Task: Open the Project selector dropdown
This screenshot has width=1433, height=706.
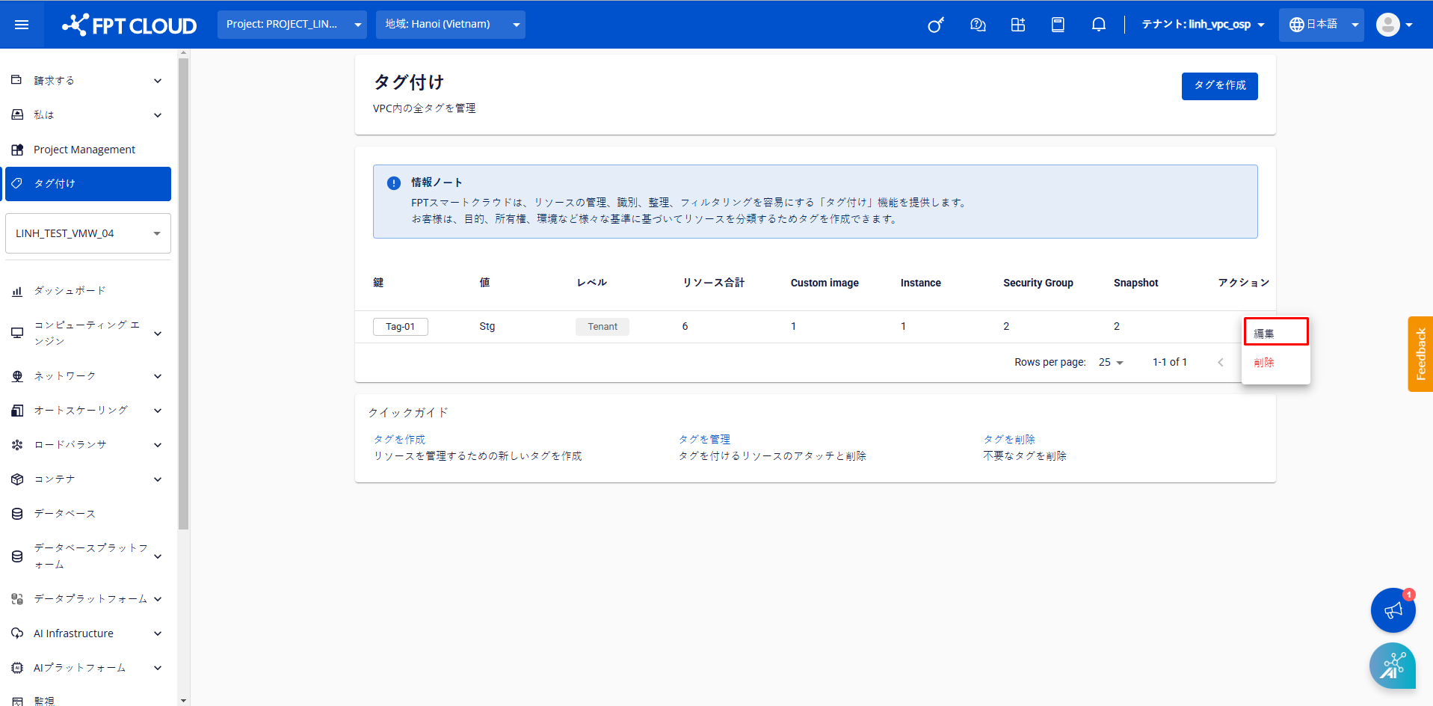Action: (292, 25)
